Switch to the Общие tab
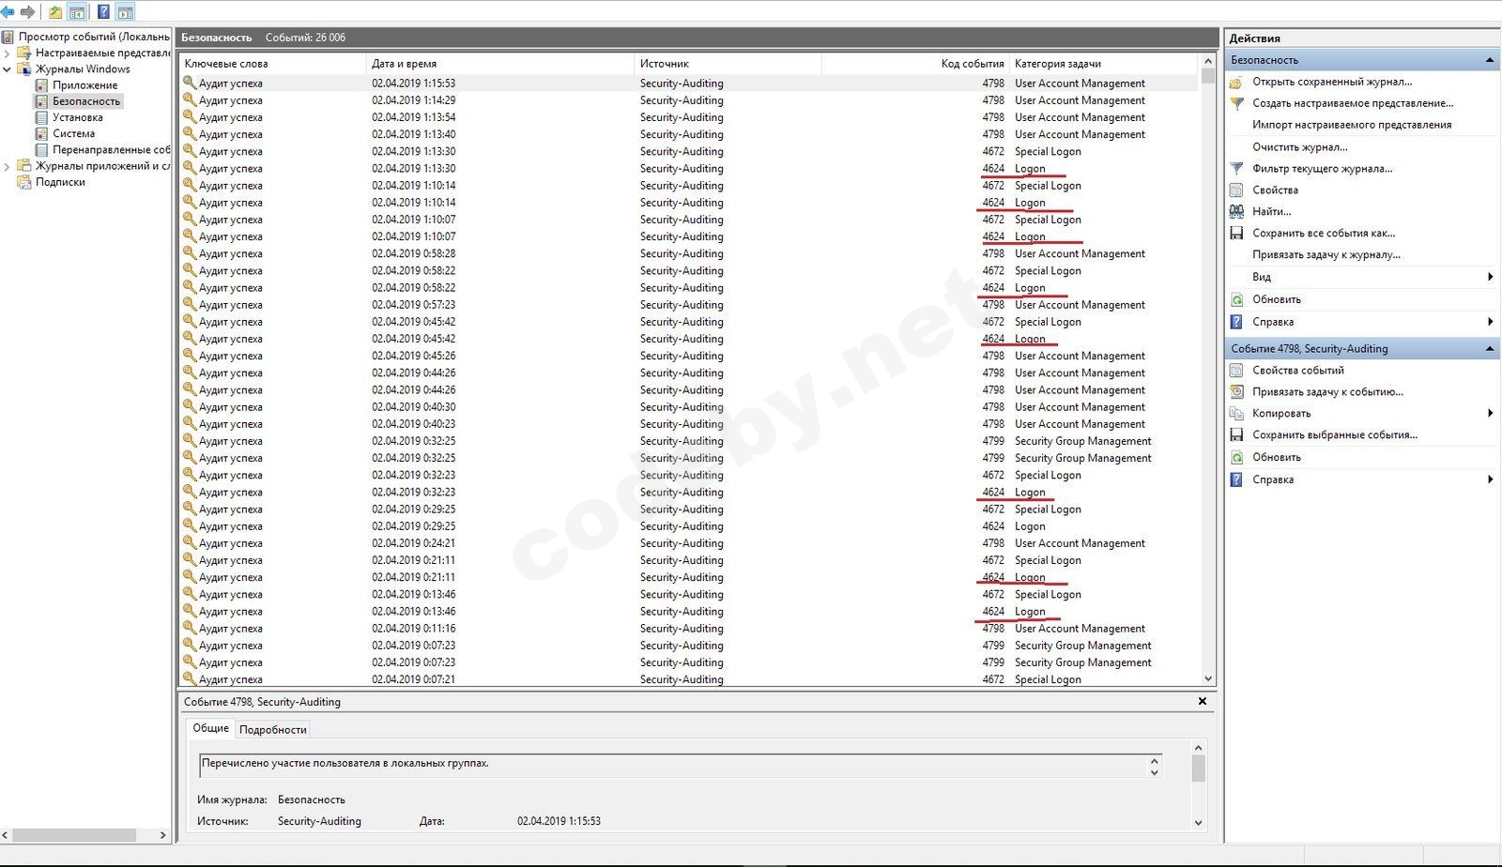This screenshot has width=1502, height=867. click(211, 728)
